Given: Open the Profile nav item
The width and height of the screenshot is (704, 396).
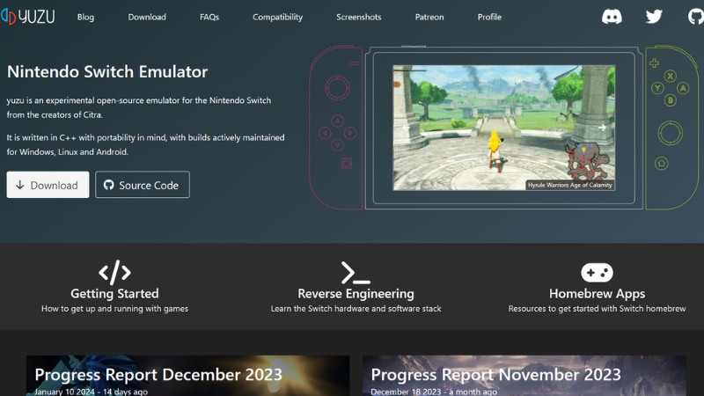Looking at the screenshot, I should coord(489,17).
